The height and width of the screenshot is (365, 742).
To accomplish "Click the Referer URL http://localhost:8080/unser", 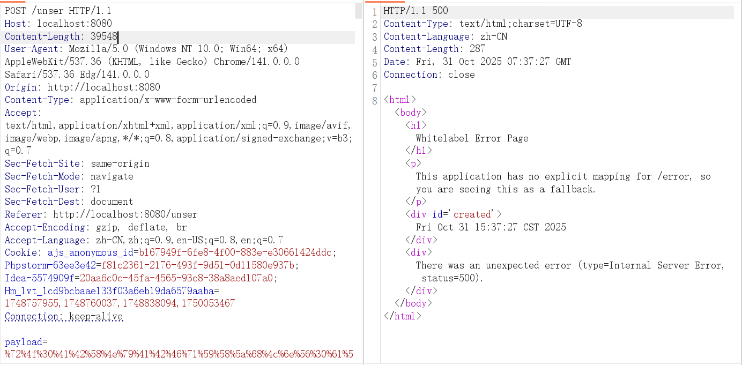I will click(125, 214).
